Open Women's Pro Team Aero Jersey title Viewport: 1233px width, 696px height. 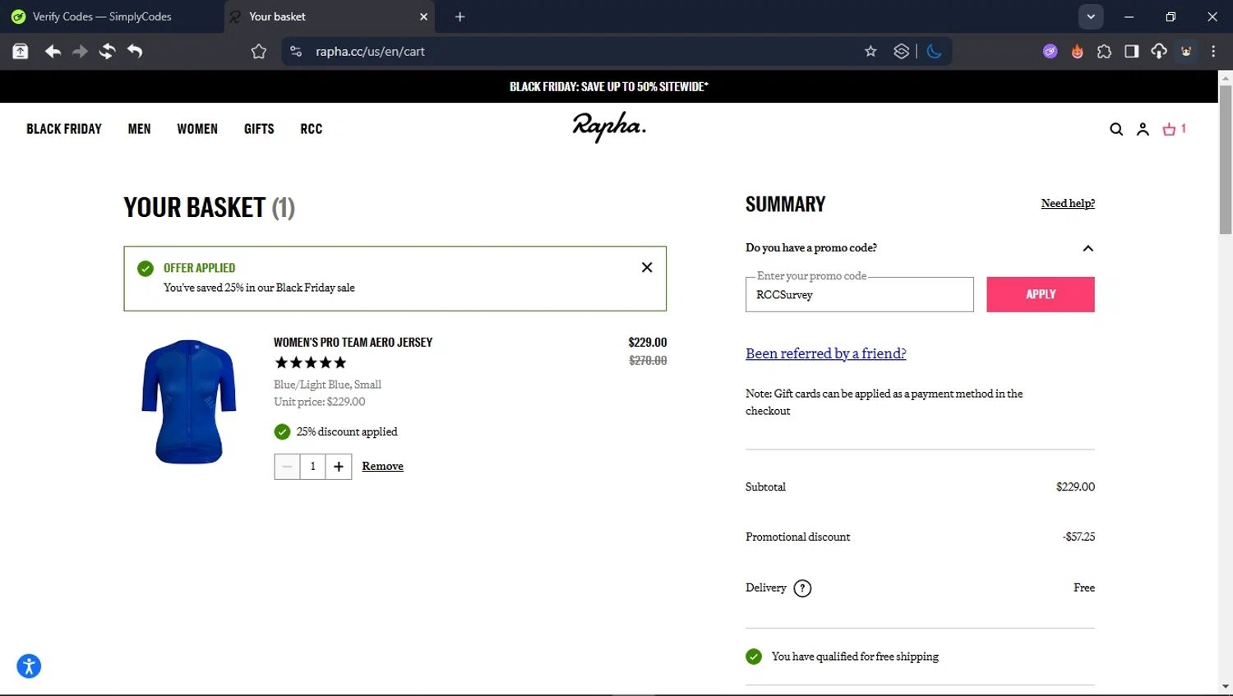click(353, 343)
